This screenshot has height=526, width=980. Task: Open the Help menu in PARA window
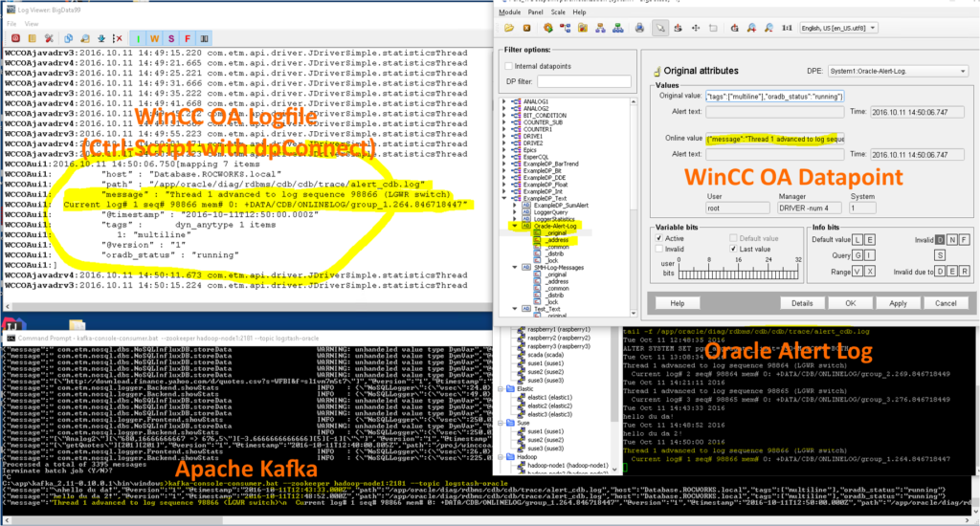pos(579,11)
